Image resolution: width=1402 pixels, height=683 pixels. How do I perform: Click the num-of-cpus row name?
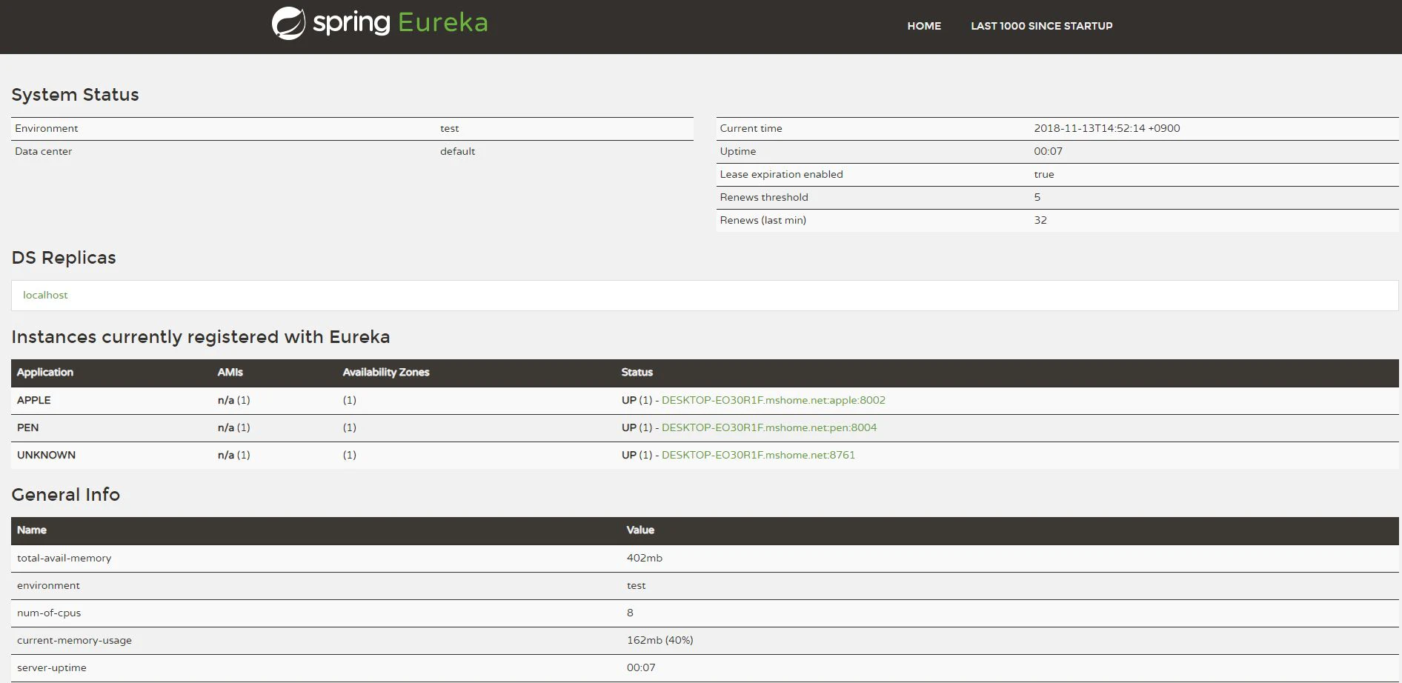(49, 613)
